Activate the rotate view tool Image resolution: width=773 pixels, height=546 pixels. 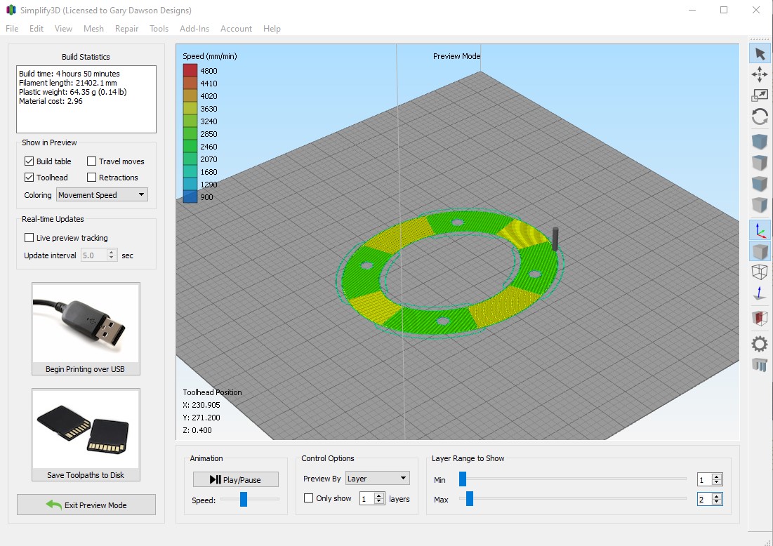point(760,116)
